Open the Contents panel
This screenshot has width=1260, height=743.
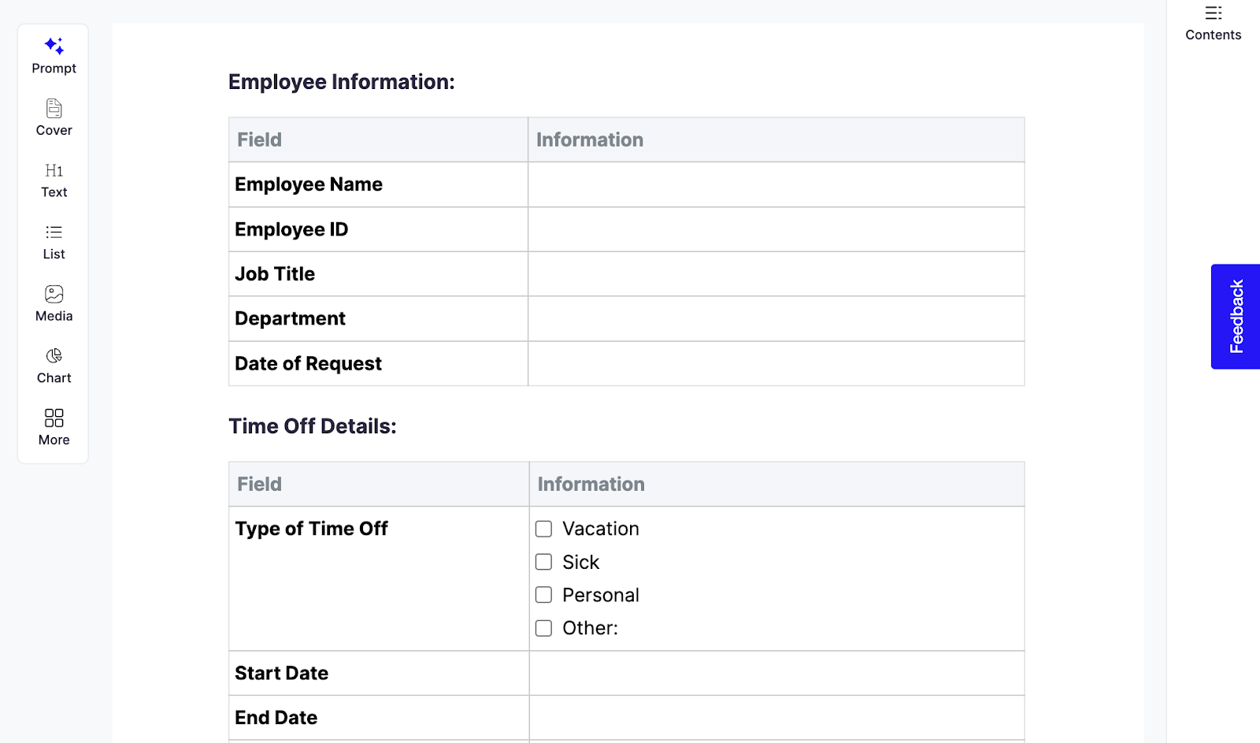(1211, 22)
